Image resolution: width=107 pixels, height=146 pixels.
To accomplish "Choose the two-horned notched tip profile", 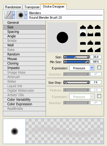I will pos(90,35).
